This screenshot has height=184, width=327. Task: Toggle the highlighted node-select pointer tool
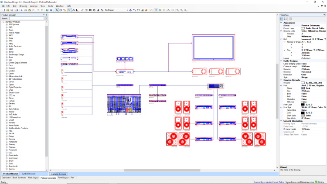point(69,10)
